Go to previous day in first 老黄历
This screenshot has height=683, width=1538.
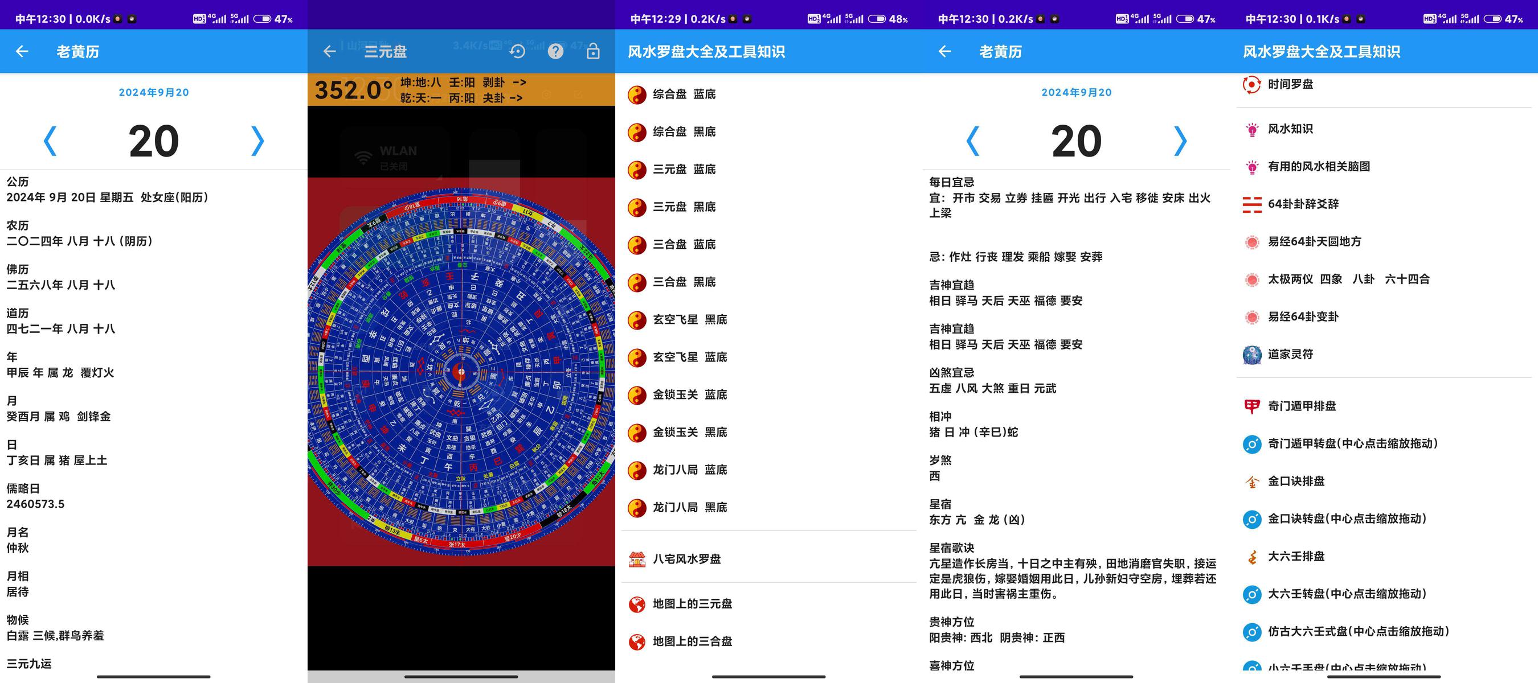click(x=50, y=141)
